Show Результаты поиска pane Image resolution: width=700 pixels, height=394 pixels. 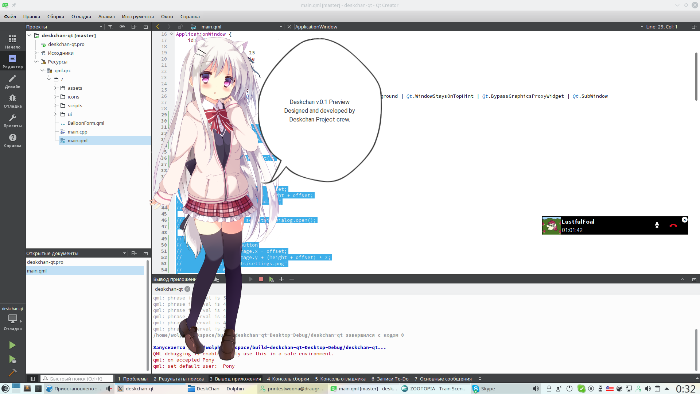point(179,379)
